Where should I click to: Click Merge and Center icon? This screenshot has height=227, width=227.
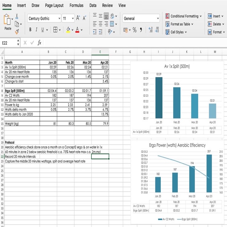pyautogui.click(x=112, y=24)
